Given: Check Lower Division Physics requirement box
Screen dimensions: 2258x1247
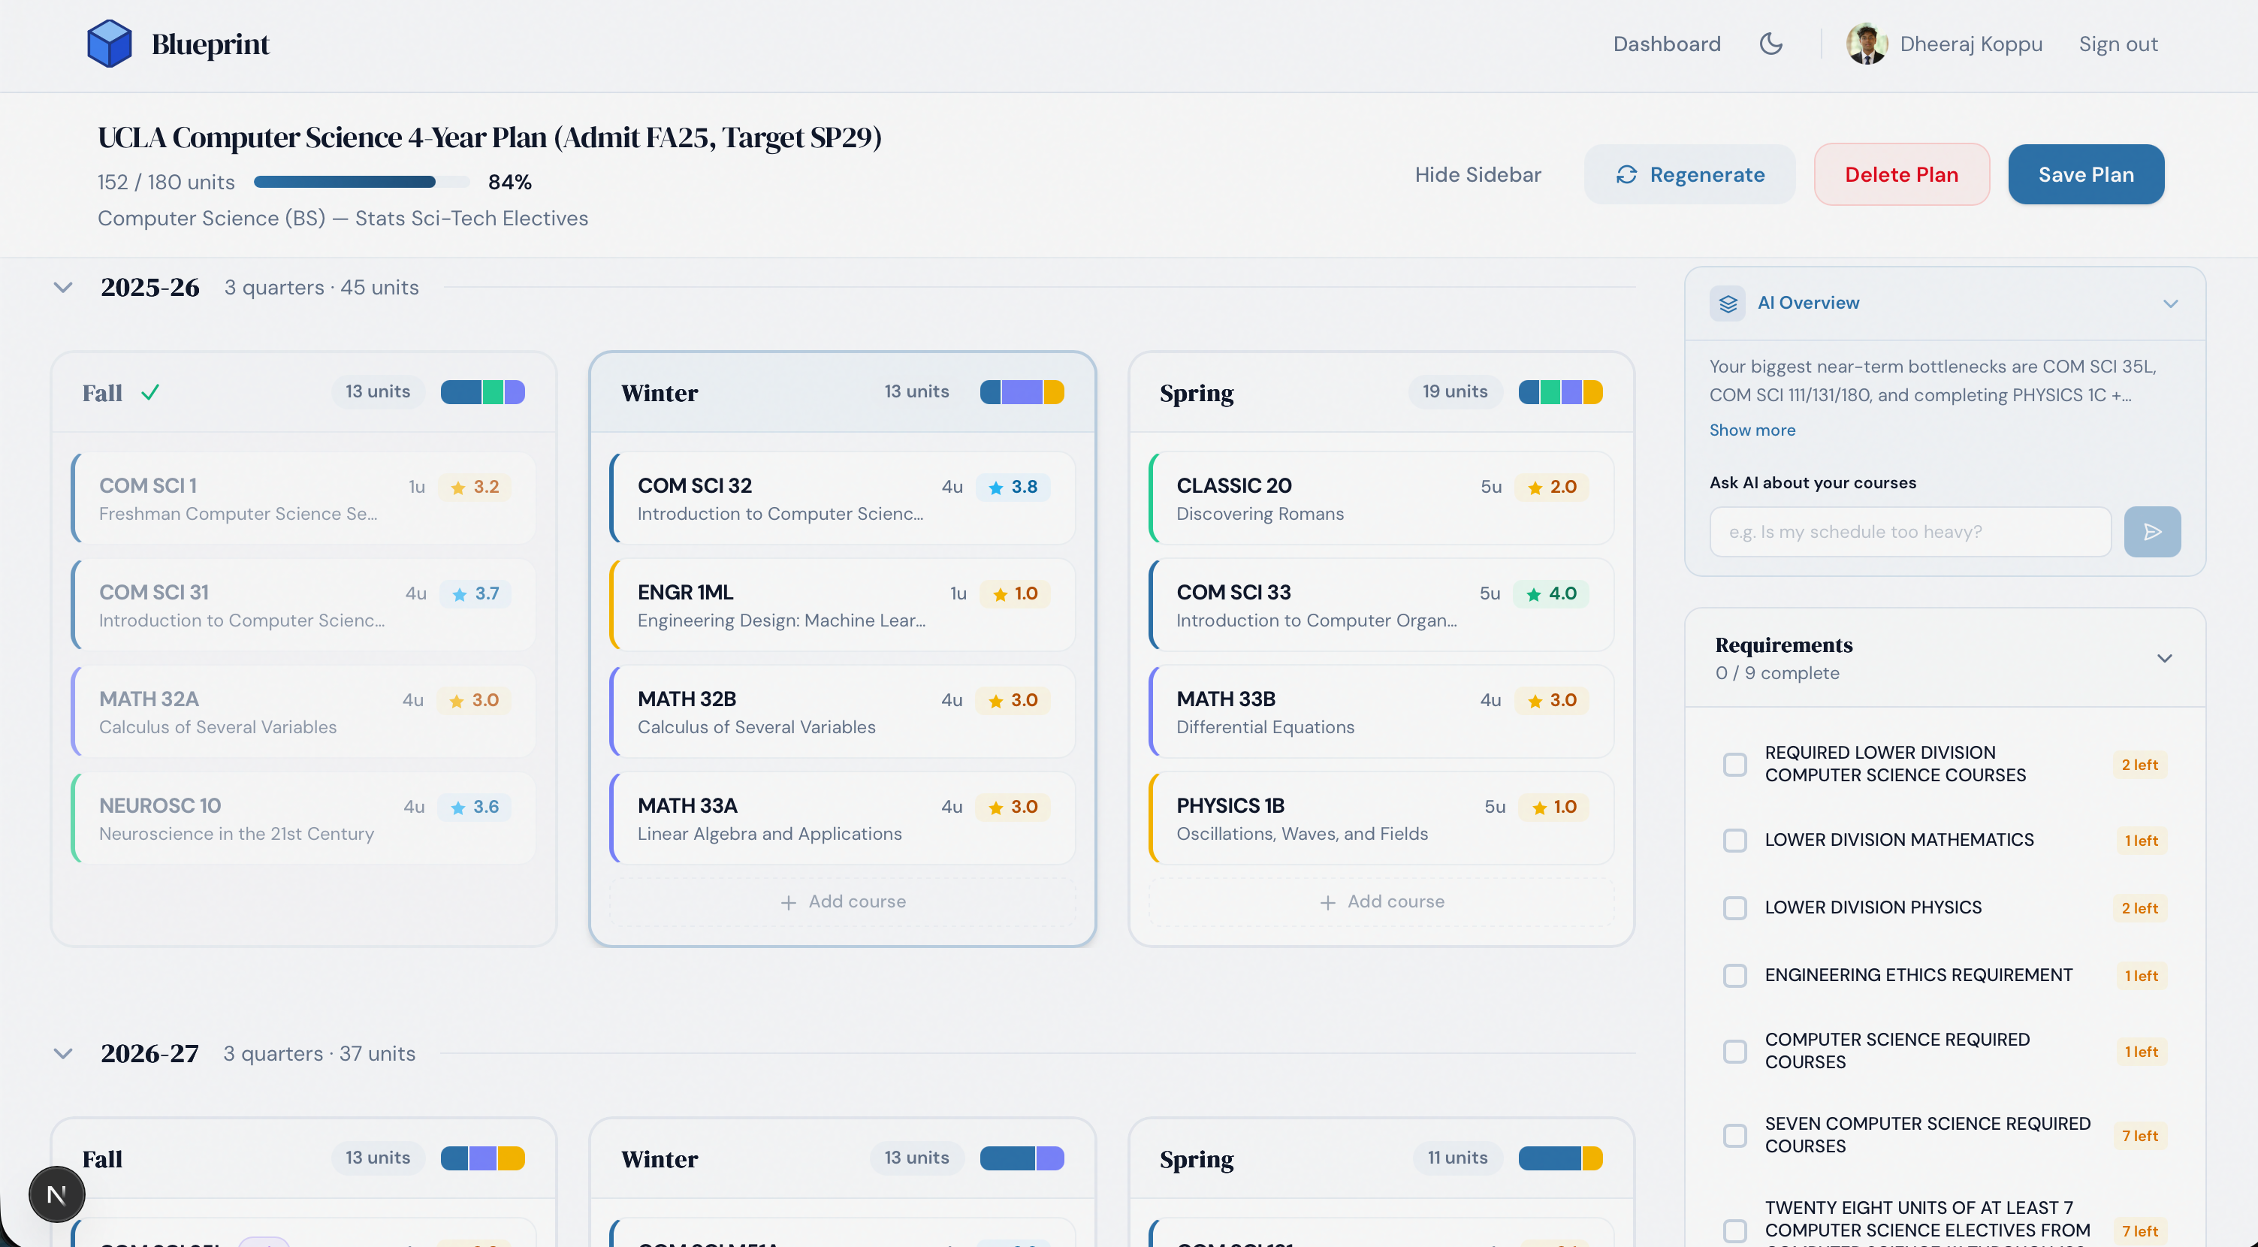Looking at the screenshot, I should pyautogui.click(x=1734, y=908).
